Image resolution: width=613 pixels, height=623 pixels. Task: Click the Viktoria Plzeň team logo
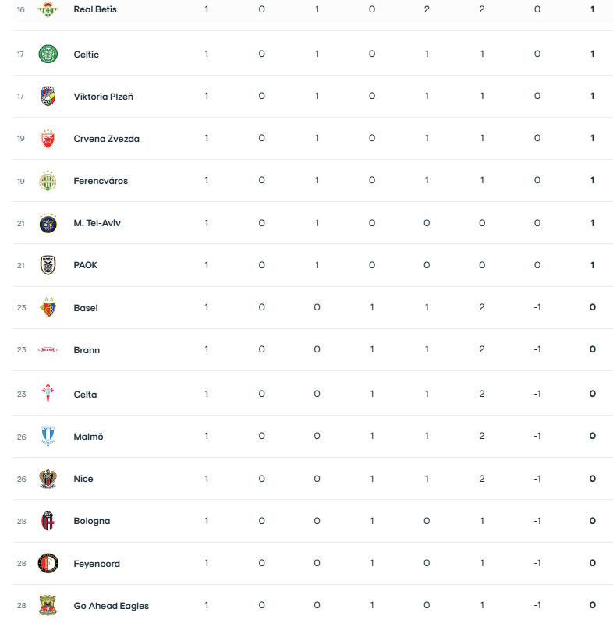click(48, 97)
